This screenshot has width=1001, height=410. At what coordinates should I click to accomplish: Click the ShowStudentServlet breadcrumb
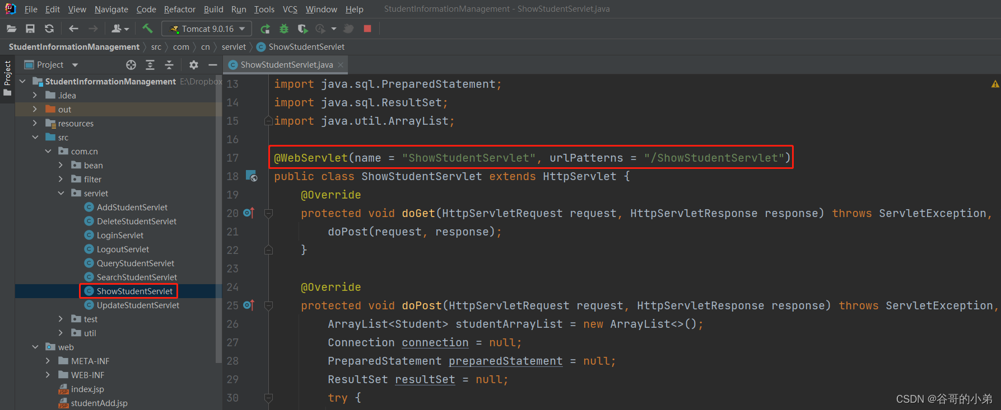click(x=301, y=47)
